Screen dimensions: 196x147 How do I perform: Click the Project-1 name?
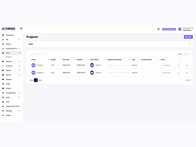click(x=40, y=65)
